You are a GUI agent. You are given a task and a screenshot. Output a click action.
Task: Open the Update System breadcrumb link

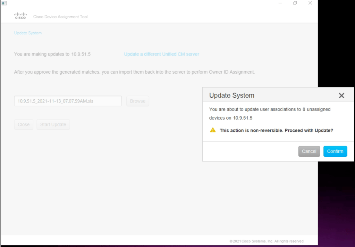[x=28, y=33]
